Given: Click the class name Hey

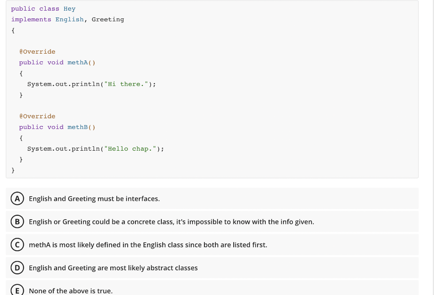Looking at the screenshot, I should (69, 9).
